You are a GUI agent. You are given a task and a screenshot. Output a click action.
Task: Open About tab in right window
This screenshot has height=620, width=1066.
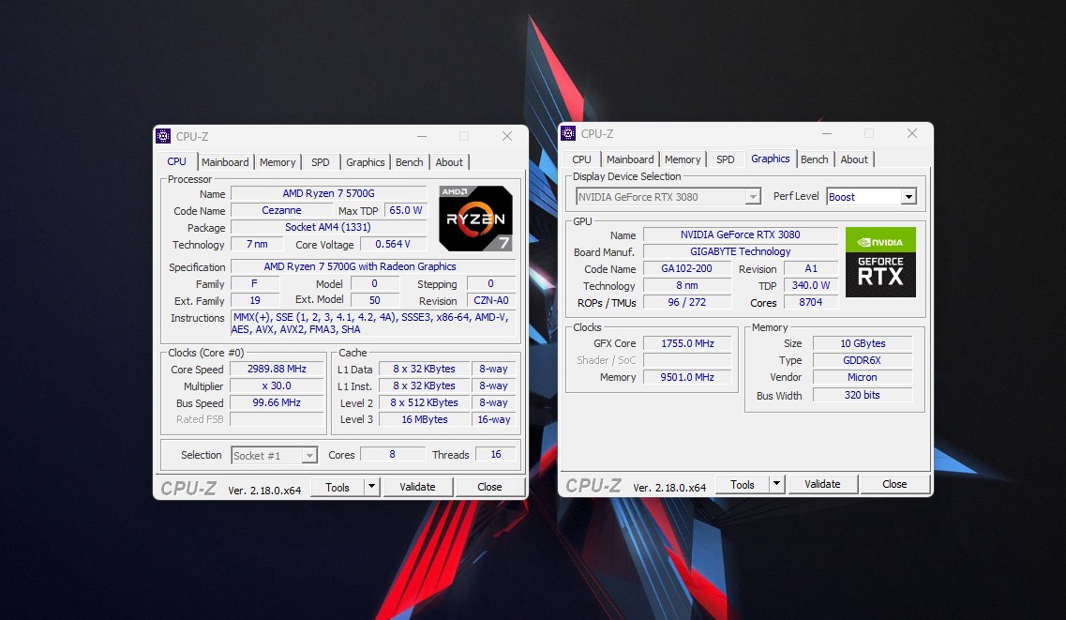(x=854, y=159)
